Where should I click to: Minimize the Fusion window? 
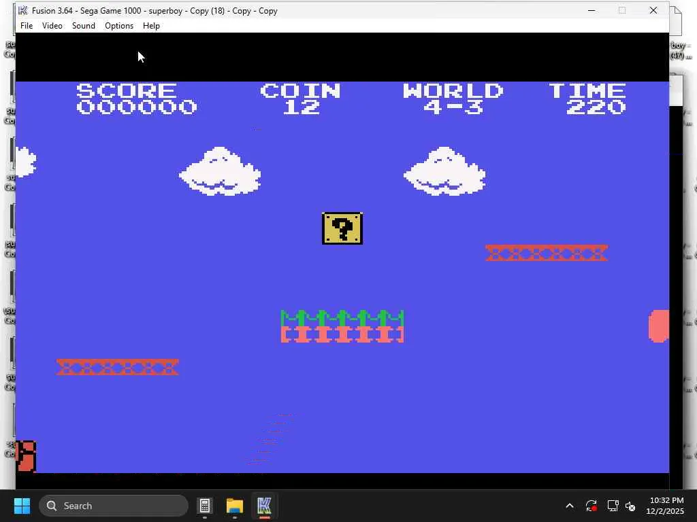[x=591, y=10]
